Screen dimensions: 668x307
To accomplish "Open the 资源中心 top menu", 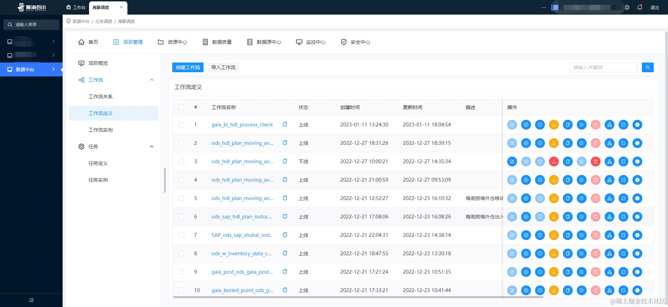I will (173, 42).
